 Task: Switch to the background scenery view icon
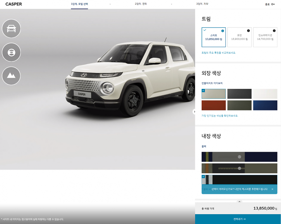[11, 76]
